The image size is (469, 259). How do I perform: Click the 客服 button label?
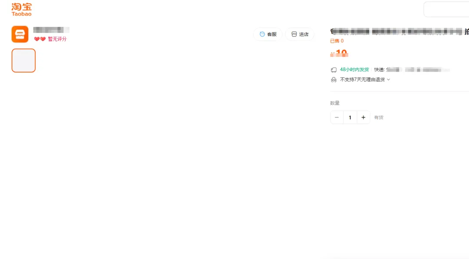272,34
